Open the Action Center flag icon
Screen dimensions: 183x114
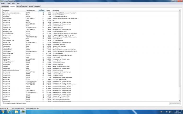167,112
